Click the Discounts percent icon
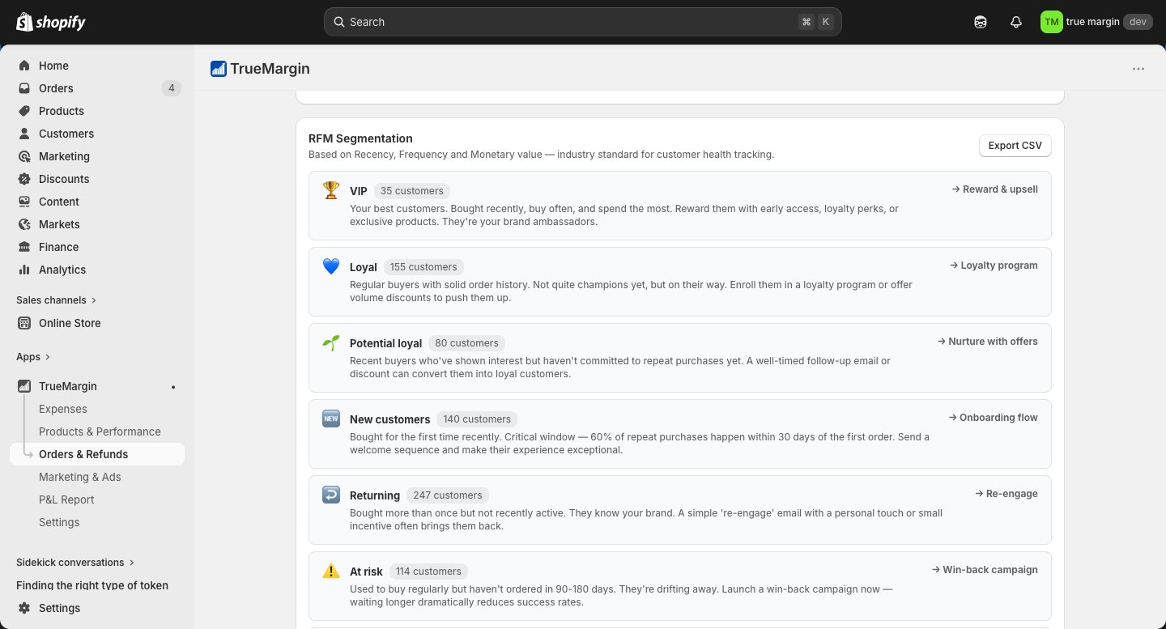The height and width of the screenshot is (629, 1166). click(24, 179)
